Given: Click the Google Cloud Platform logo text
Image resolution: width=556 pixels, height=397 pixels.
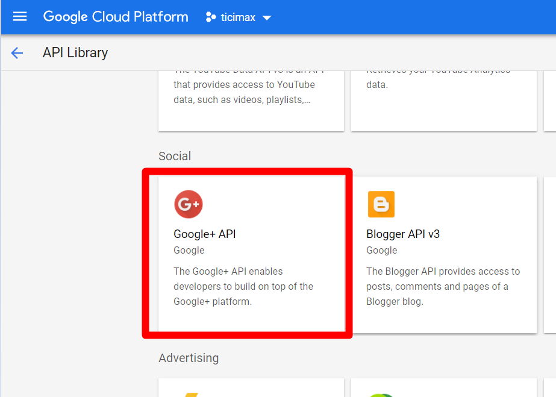Looking at the screenshot, I should [x=116, y=17].
